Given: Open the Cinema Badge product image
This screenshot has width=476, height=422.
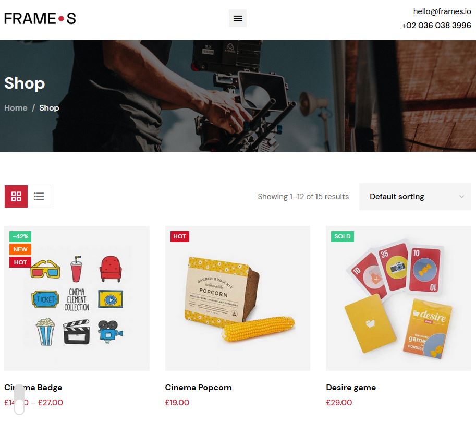Looking at the screenshot, I should coord(77,298).
